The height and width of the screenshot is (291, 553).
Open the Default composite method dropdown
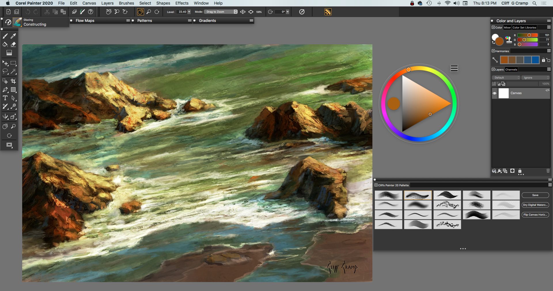click(506, 78)
